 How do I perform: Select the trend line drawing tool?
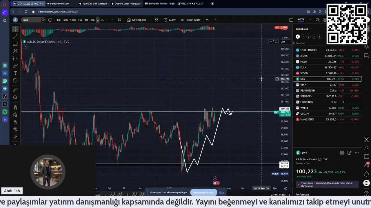pyautogui.click(x=15, y=36)
